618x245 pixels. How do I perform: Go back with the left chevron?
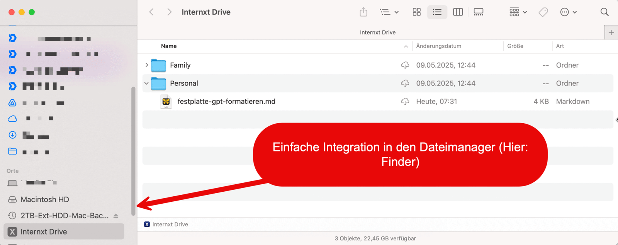(x=151, y=12)
